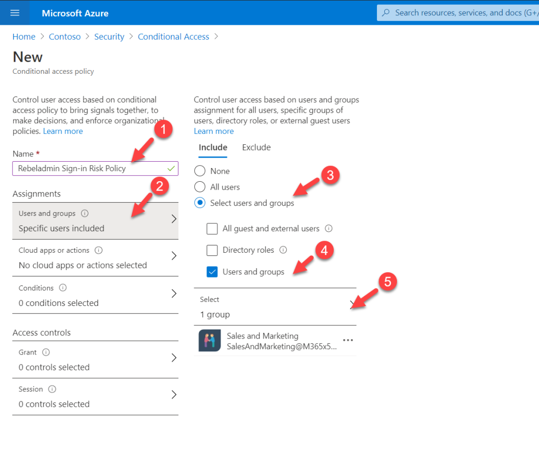The width and height of the screenshot is (539, 474).
Task: Click the Sales and Marketing group avatar
Action: [209, 340]
